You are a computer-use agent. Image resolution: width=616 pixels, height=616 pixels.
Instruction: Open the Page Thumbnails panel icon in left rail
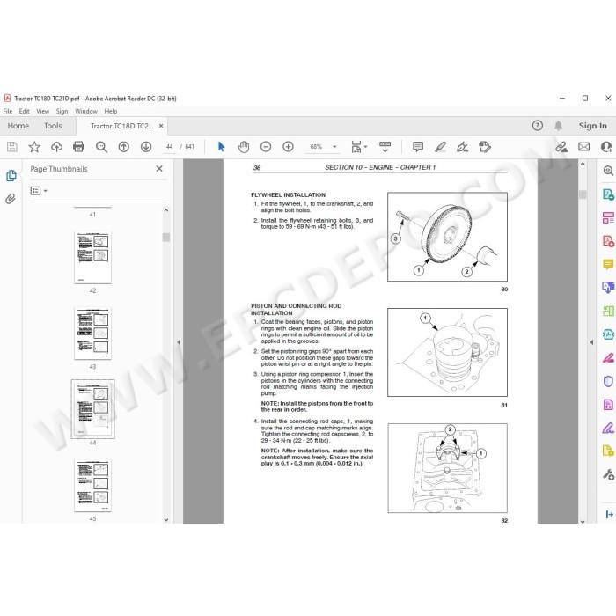pos(11,176)
